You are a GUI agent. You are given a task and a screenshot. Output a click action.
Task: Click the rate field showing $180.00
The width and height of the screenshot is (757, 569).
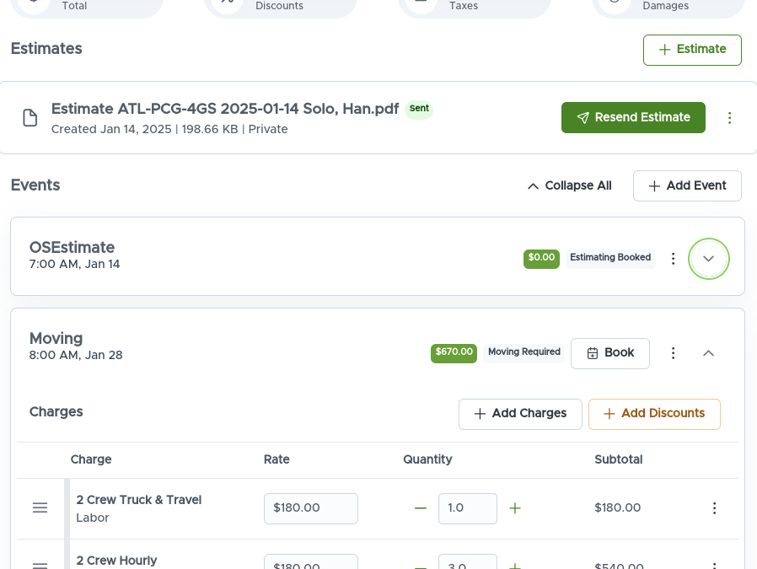point(310,508)
